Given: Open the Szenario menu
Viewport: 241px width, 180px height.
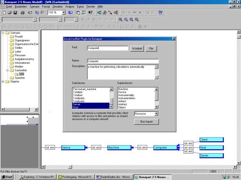Looking at the screenshot, I should click(x=35, y=7).
